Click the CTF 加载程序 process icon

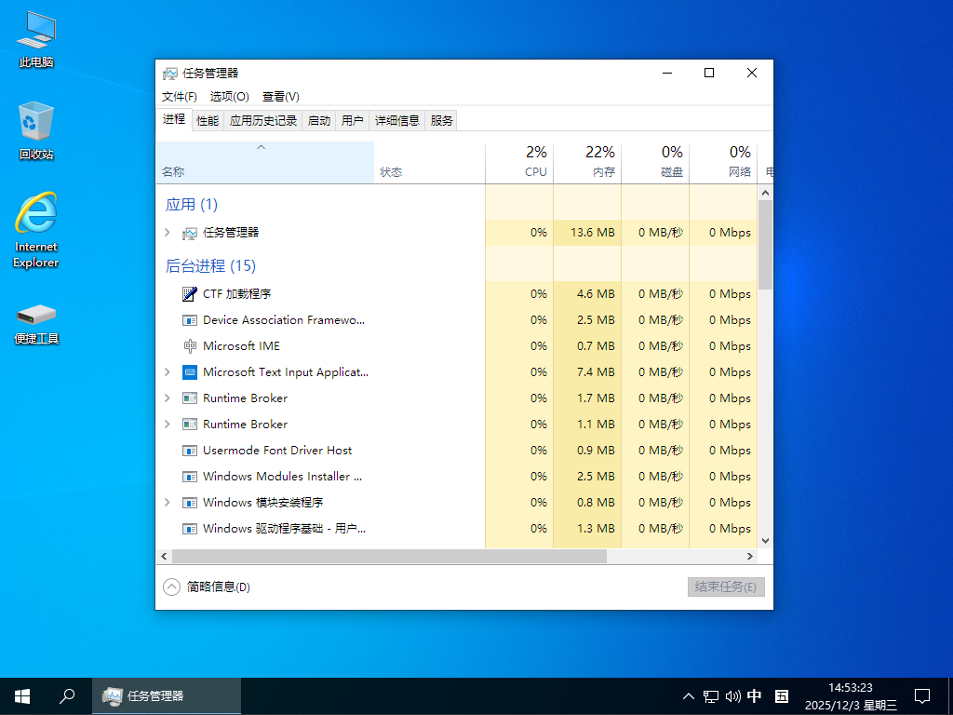tap(189, 294)
